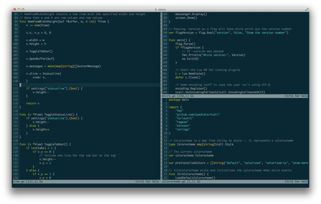Click the 'return v' line
The height and width of the screenshot is (204, 321).
33,103
